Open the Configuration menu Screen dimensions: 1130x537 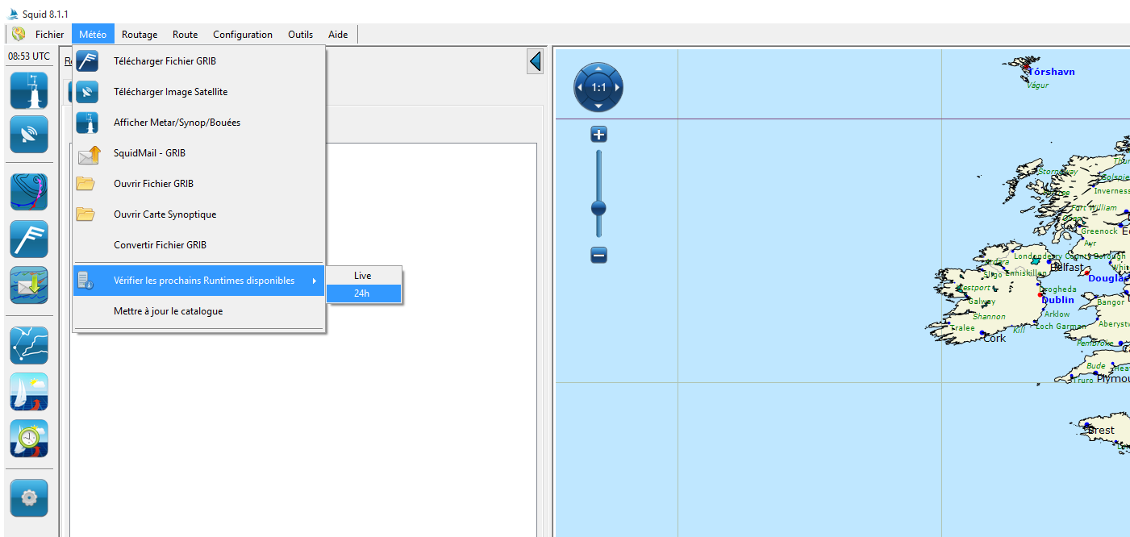pyautogui.click(x=243, y=35)
